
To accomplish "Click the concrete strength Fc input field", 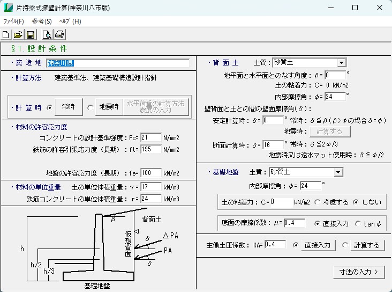I will (x=150, y=137).
